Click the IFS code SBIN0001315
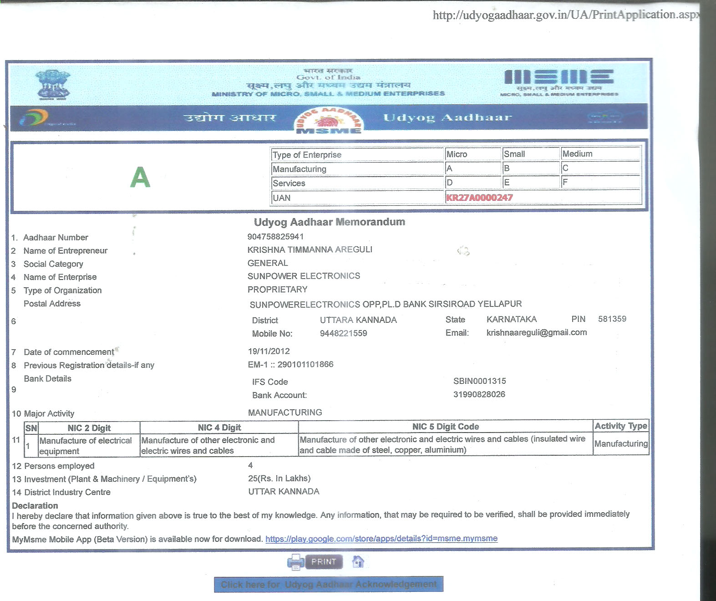Viewport: 716px width, 601px height. point(479,381)
